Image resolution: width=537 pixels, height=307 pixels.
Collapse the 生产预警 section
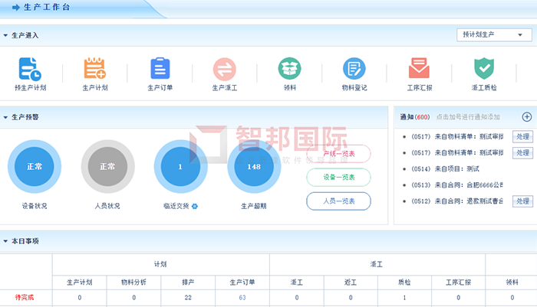pyautogui.click(x=6, y=118)
